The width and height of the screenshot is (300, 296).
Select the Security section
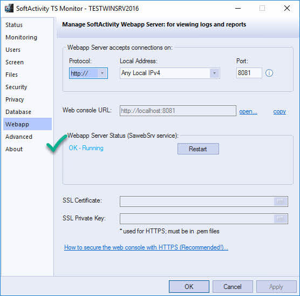[16, 87]
